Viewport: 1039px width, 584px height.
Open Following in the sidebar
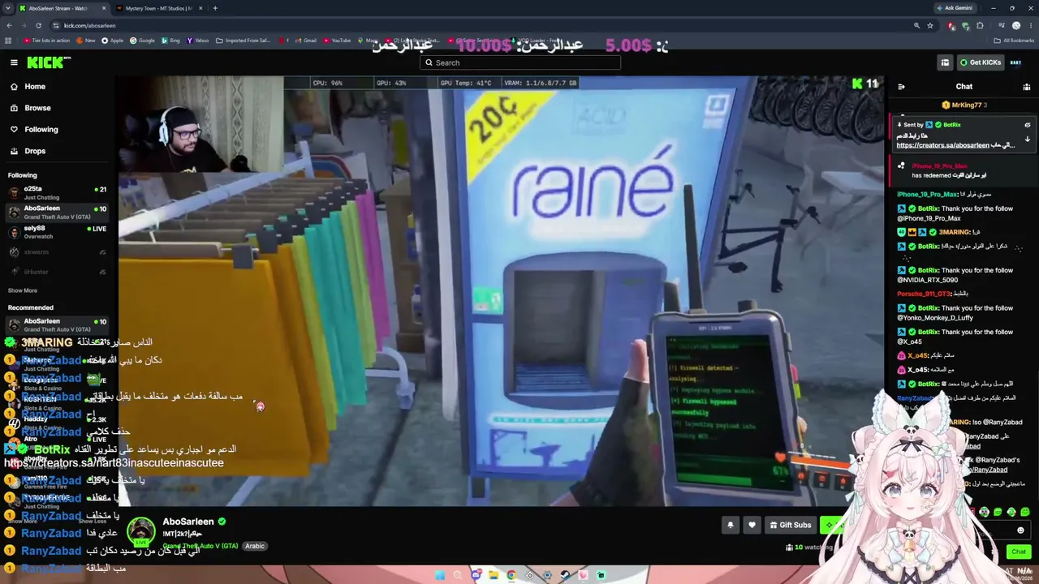click(x=41, y=129)
